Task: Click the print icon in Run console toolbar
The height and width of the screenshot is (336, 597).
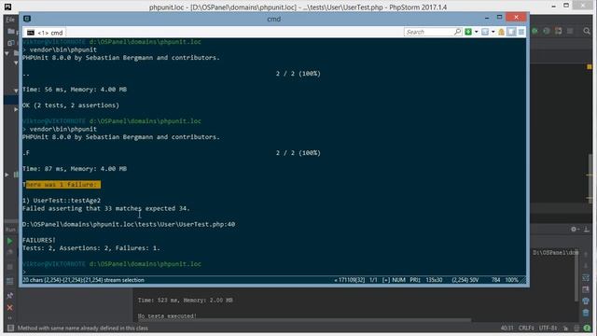Action: coord(586,301)
